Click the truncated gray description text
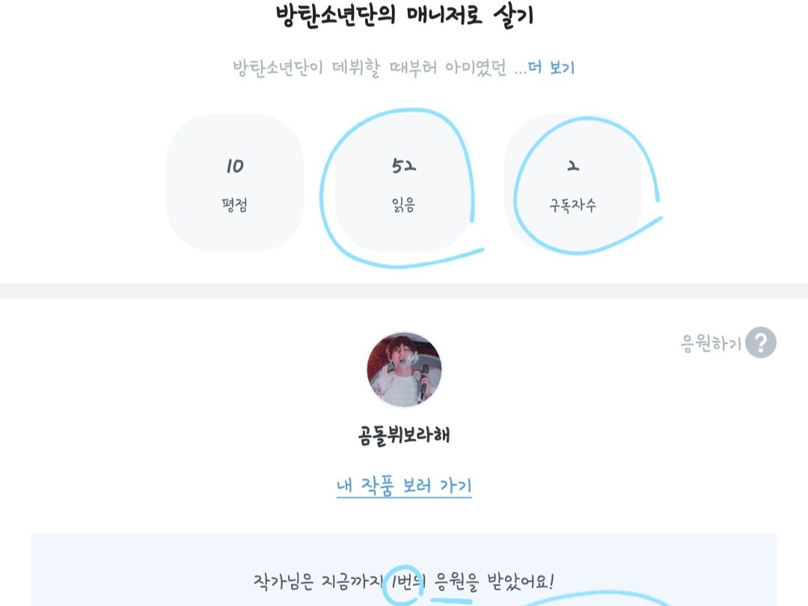This screenshot has height=606, width=808. click(x=370, y=68)
